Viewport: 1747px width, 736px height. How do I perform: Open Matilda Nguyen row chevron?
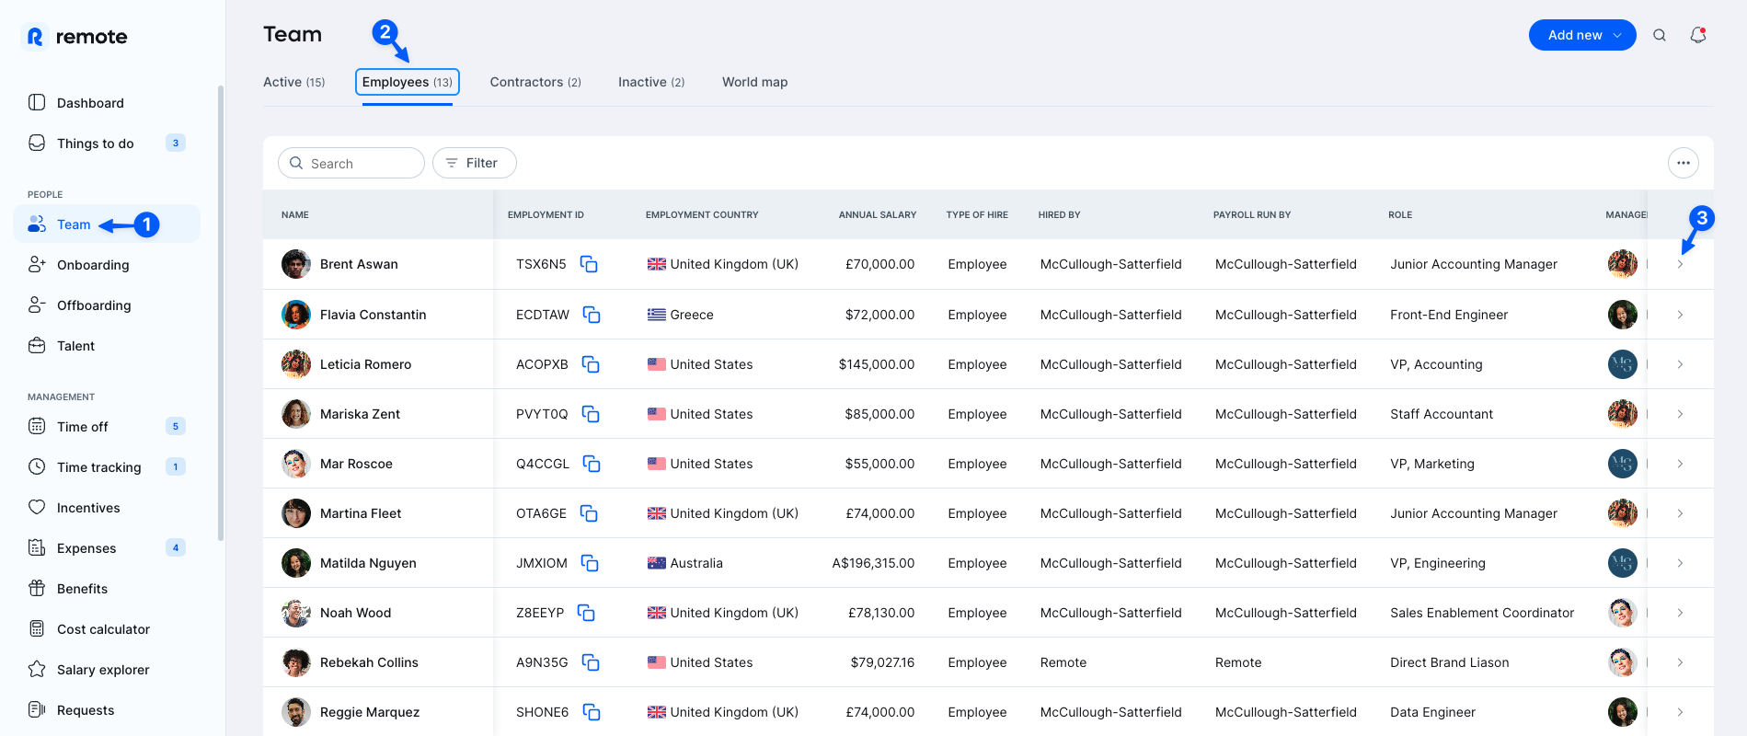[1680, 563]
